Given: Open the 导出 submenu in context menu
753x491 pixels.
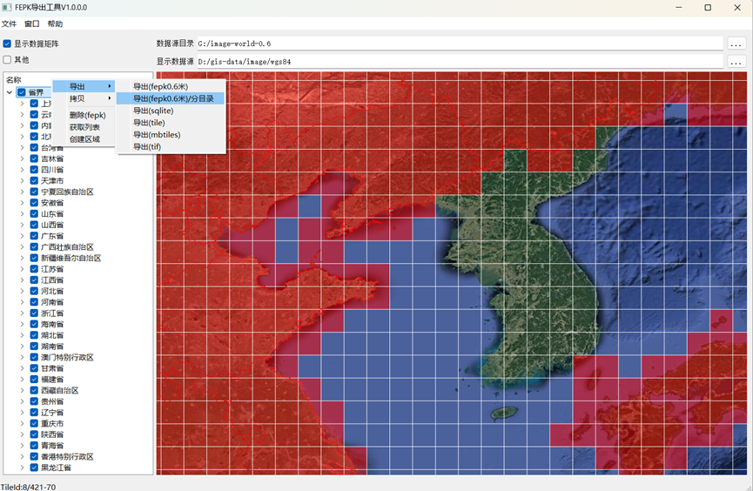Looking at the screenshot, I should pos(84,86).
